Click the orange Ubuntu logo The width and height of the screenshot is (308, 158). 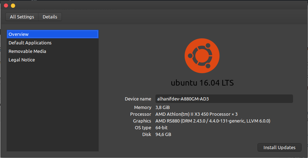pos(202,56)
